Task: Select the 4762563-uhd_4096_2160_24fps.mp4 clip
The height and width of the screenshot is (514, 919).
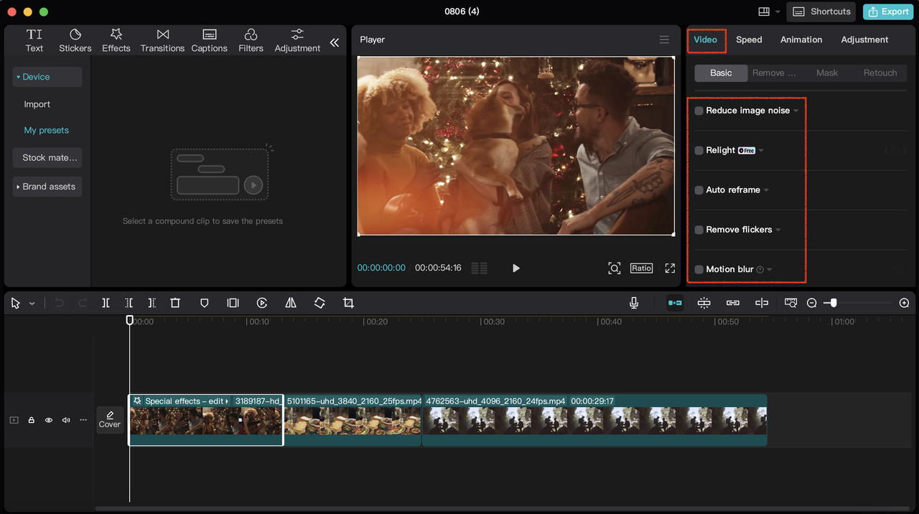Action: tap(594, 420)
